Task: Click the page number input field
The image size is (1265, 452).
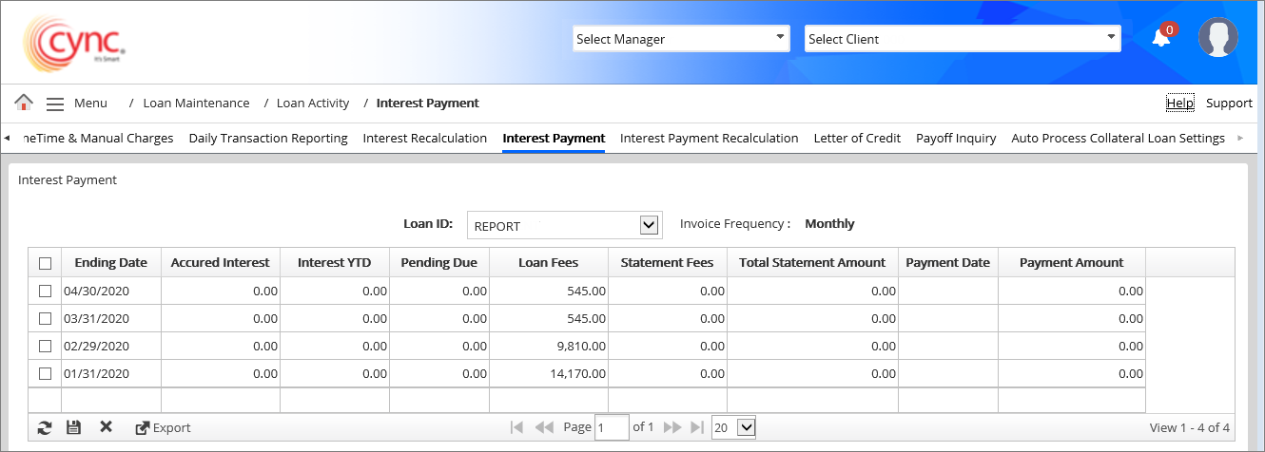Action: (x=612, y=427)
